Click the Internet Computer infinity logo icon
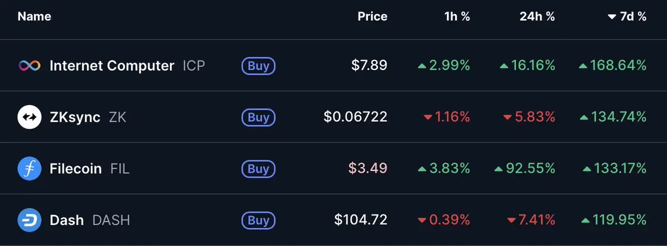Screen dimensions: 667x246 29,66
